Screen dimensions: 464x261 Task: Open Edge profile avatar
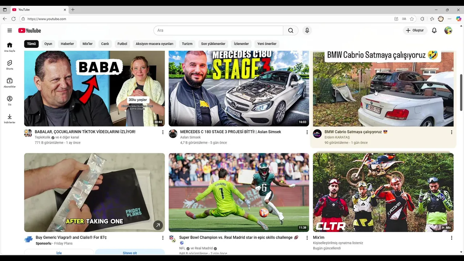(x=441, y=19)
